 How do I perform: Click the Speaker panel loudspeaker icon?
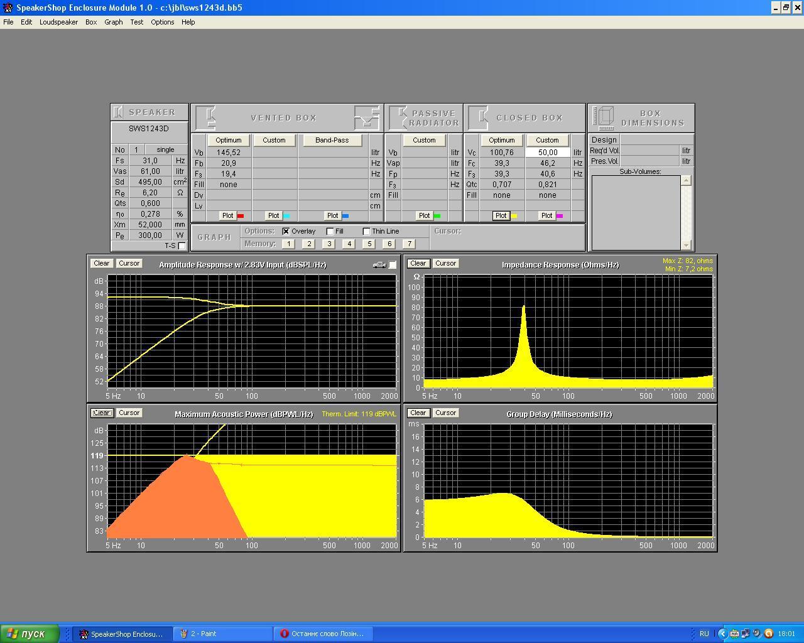pos(118,112)
